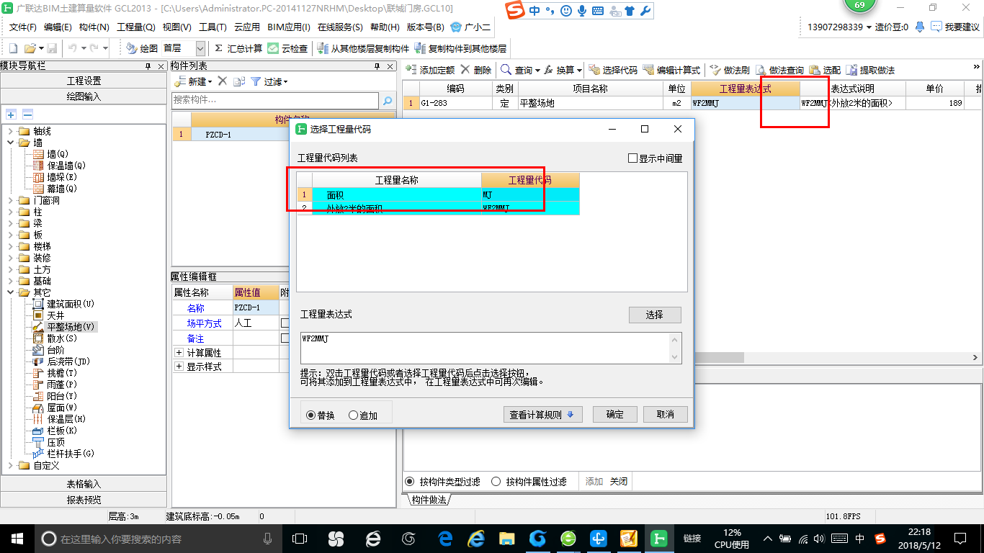Viewport: 984px width, 553px height.
Task: Click the 选择 button in the dialog
Action: click(x=655, y=315)
